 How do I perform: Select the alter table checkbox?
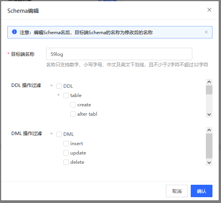tap(73, 114)
